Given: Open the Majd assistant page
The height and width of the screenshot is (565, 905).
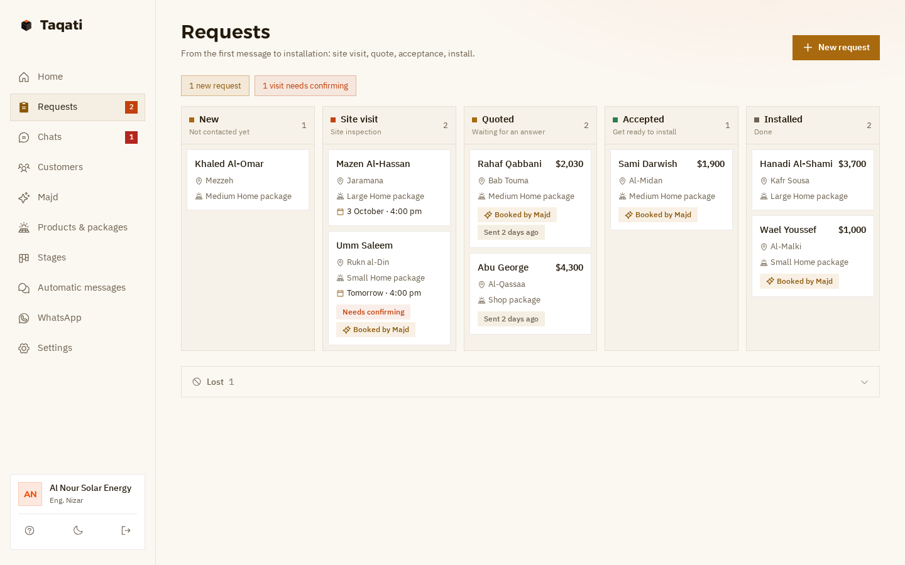Looking at the screenshot, I should coord(77,197).
